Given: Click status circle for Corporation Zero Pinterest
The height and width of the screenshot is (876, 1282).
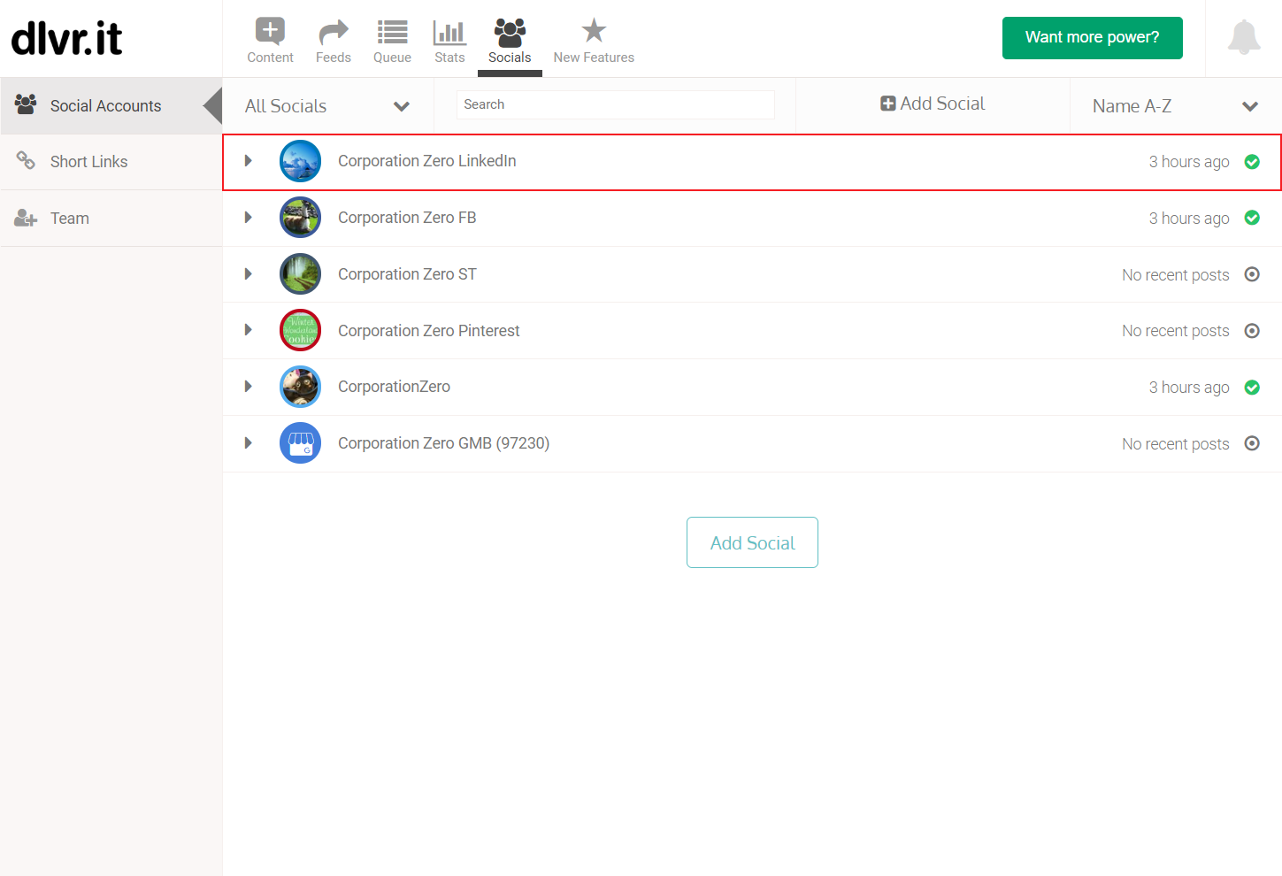Looking at the screenshot, I should 1252,331.
